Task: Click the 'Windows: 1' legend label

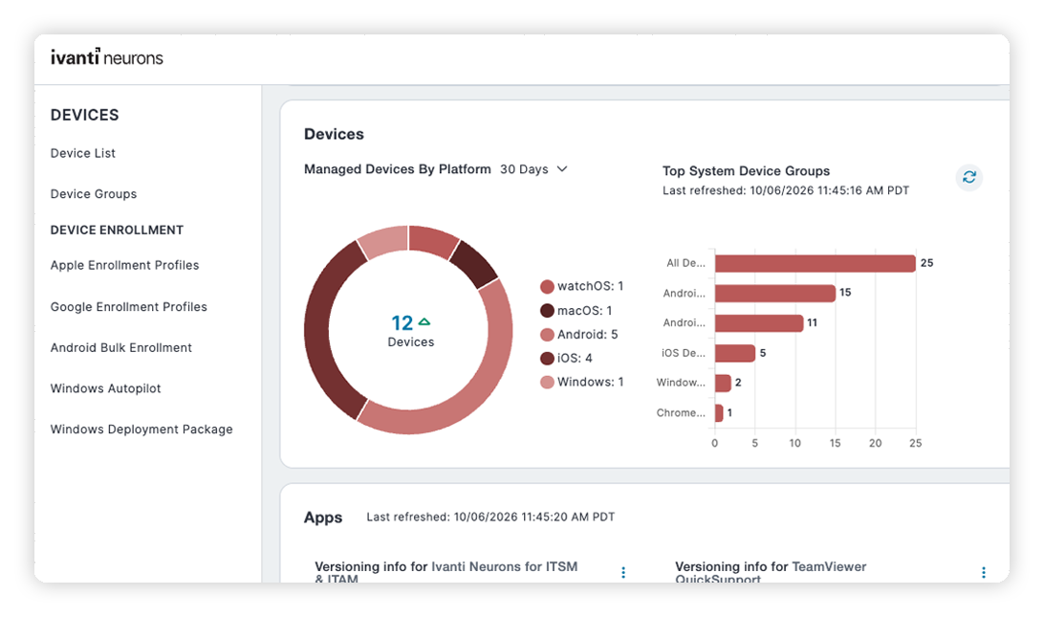Action: point(590,382)
